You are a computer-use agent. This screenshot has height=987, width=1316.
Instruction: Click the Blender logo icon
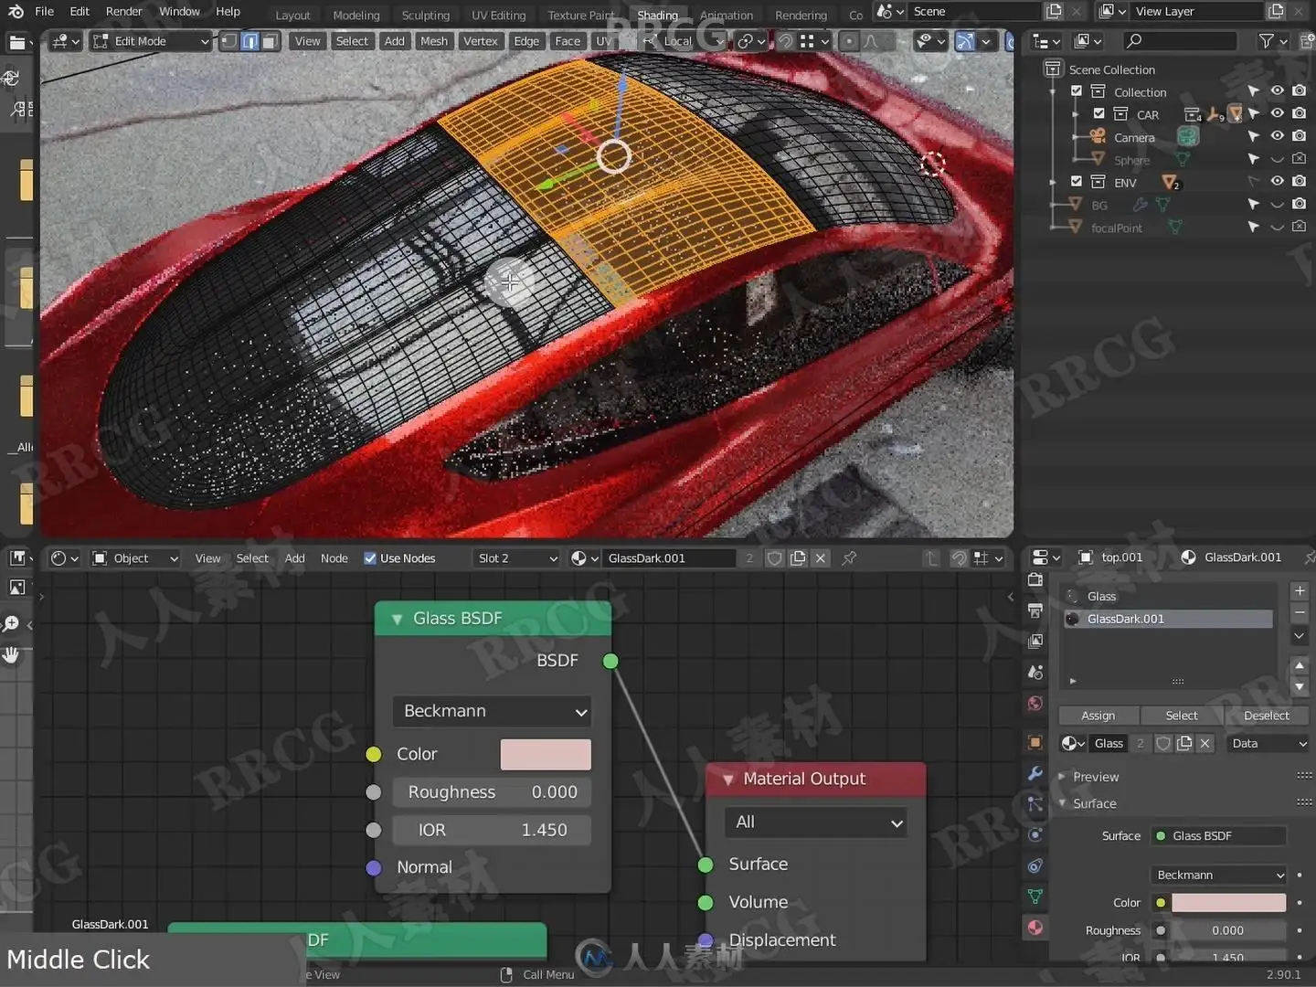pos(16,12)
